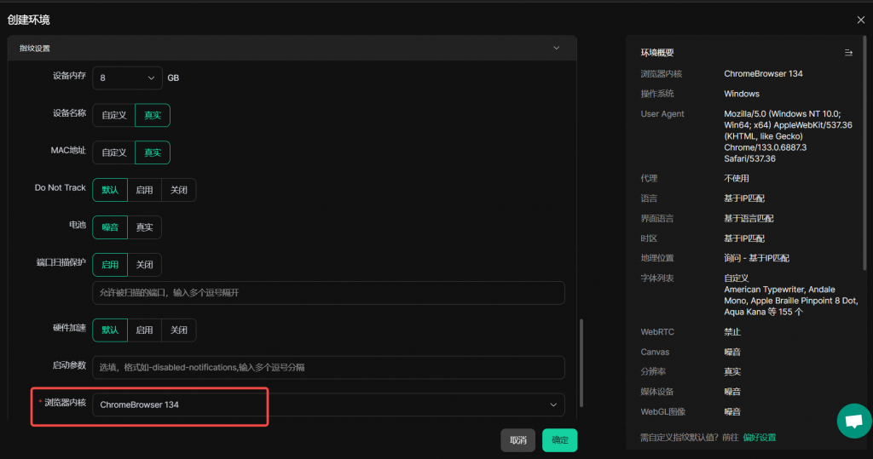
Task: Click the chat support bubble icon
Action: click(x=853, y=420)
